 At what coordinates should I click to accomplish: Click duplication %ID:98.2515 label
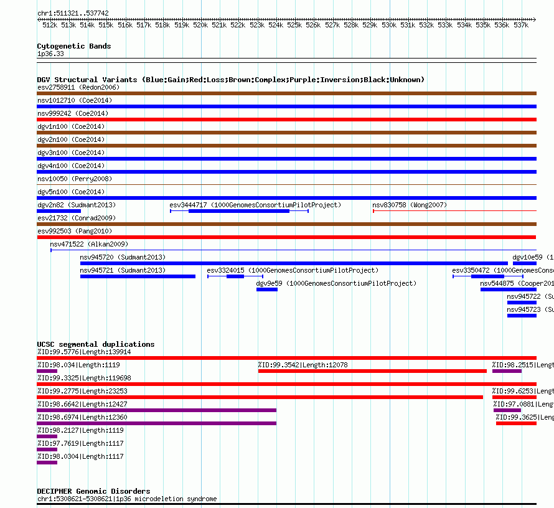(x=522, y=365)
